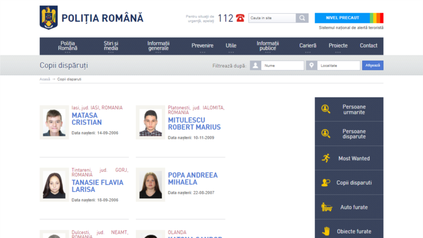Click Mitulescu Robert Marius's photo thumbnail
The width and height of the screenshot is (423, 238).
(151, 122)
